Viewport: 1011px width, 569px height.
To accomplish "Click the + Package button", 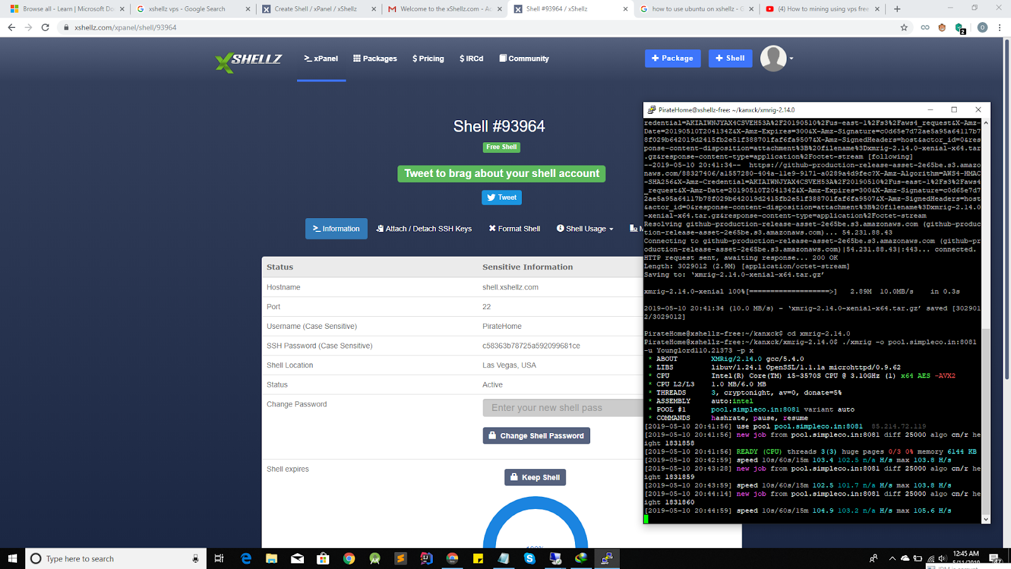I will [x=672, y=58].
